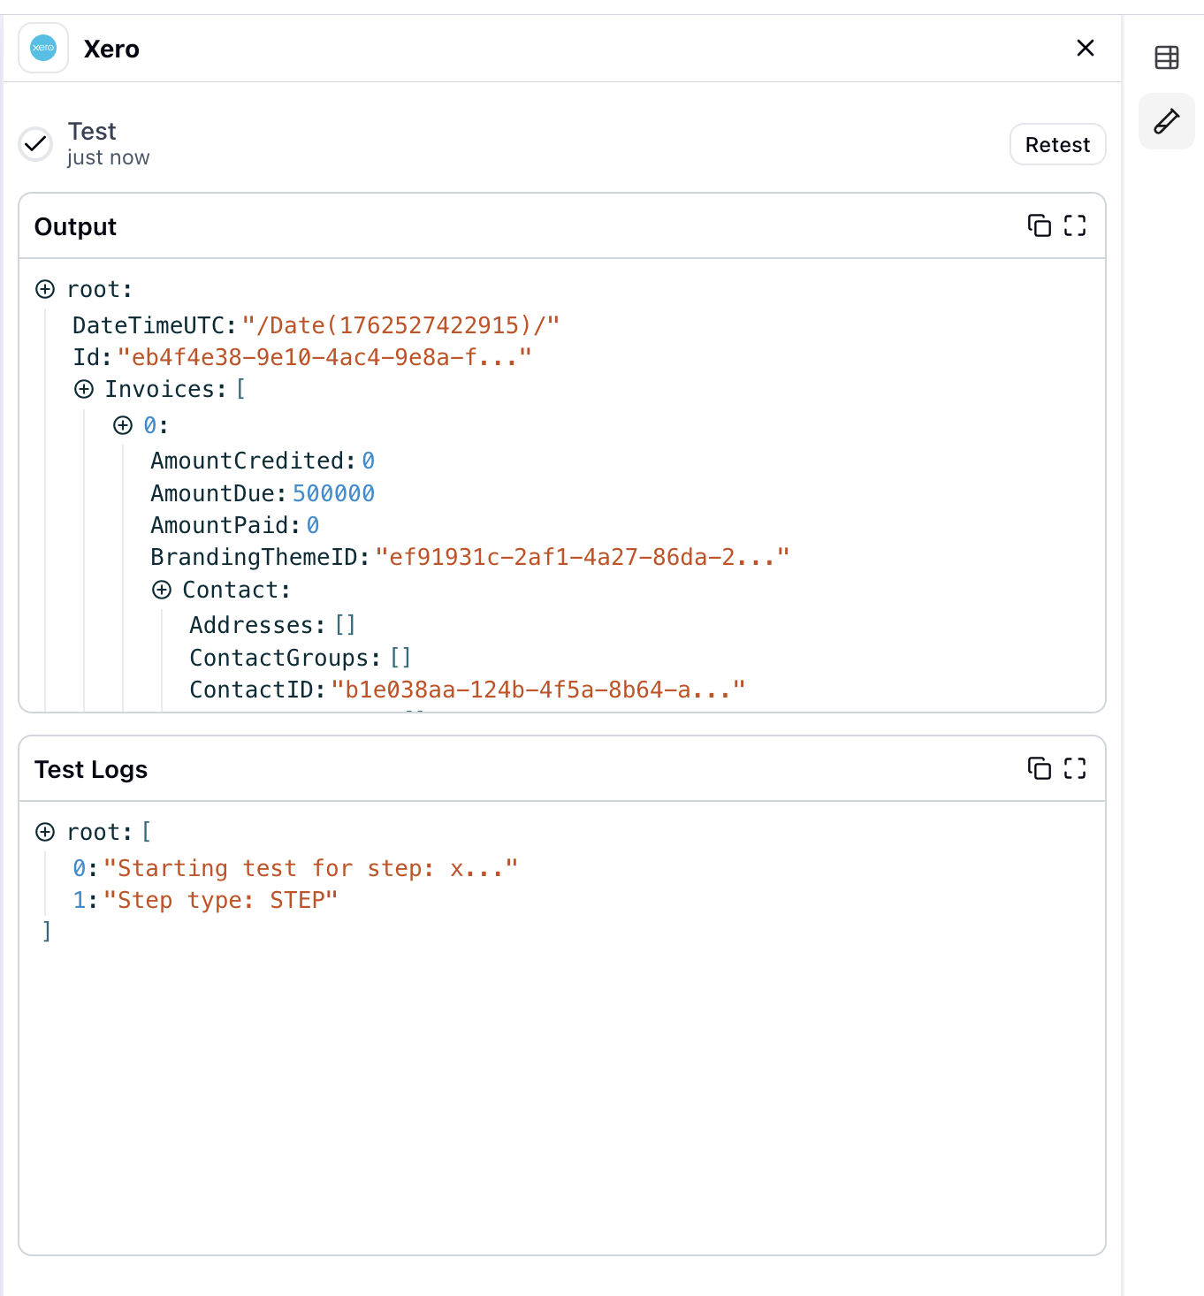Collapse the Invoices array node
Screen dimensions: 1204x1296
[84, 390]
